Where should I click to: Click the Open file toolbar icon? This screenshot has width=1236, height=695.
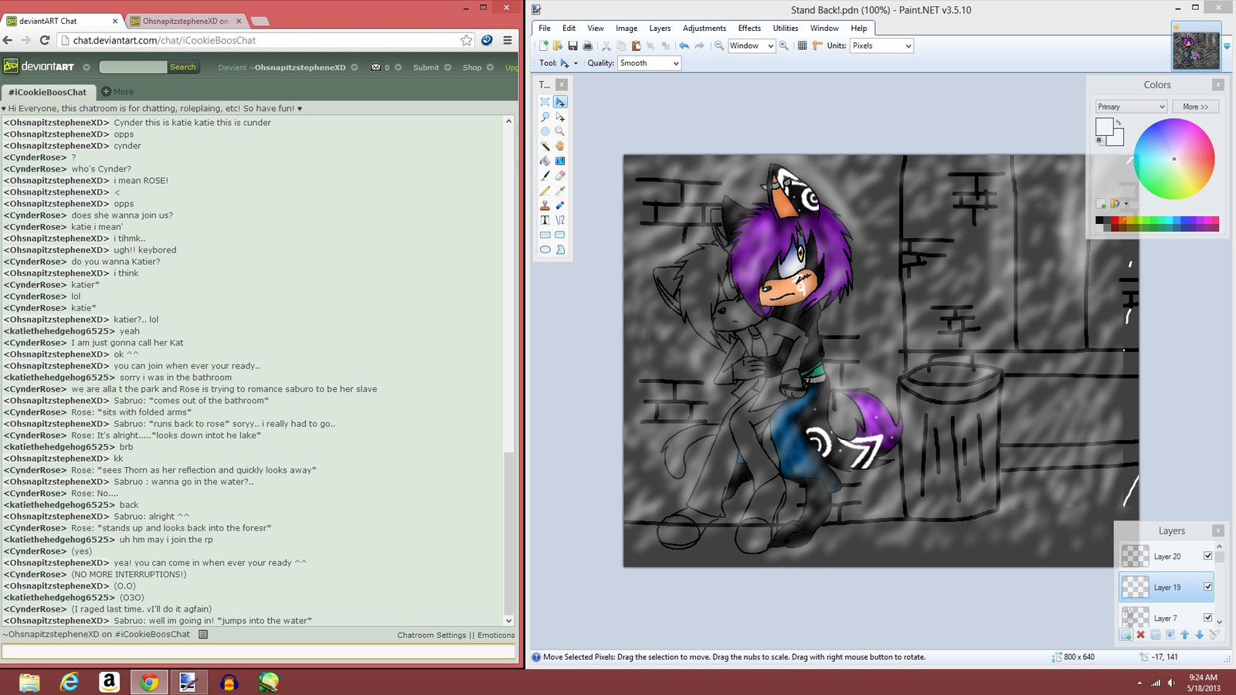[x=558, y=46]
